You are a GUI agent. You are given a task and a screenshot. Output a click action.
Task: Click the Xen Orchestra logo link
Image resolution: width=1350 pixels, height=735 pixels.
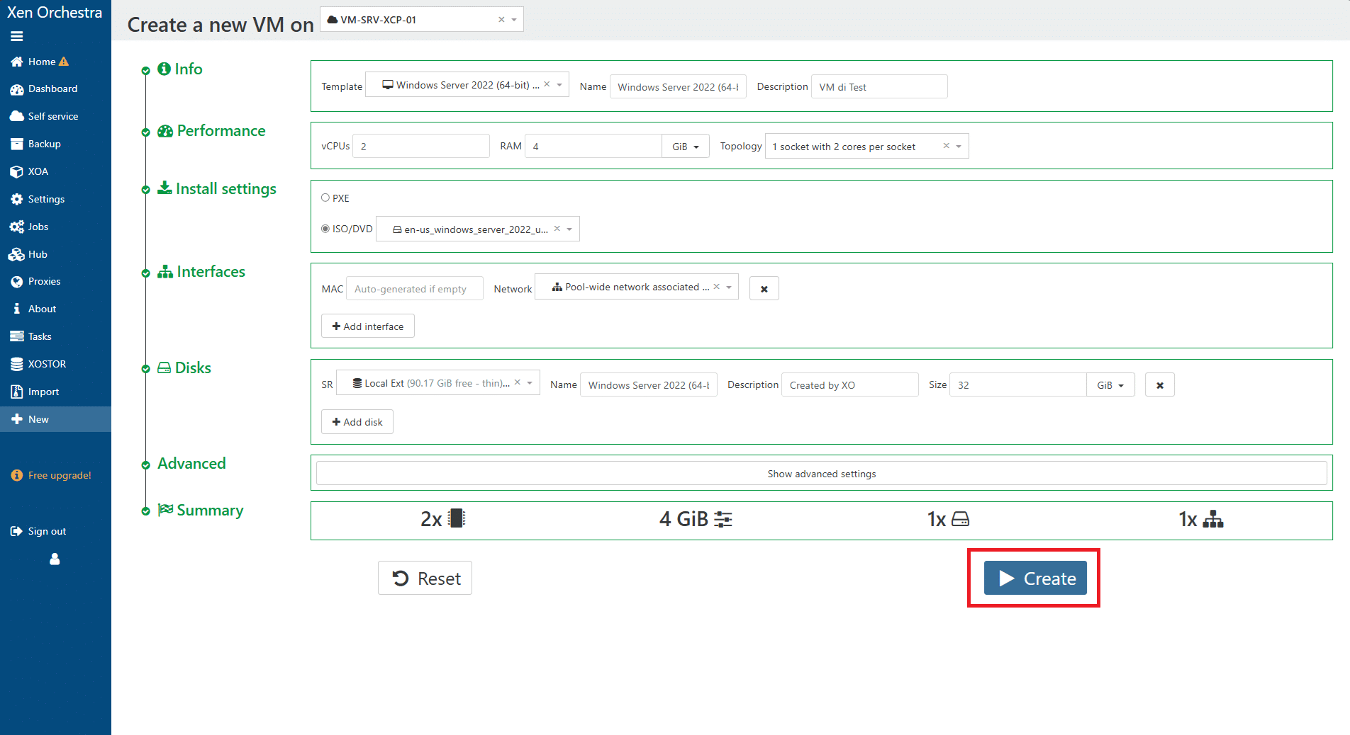(55, 12)
